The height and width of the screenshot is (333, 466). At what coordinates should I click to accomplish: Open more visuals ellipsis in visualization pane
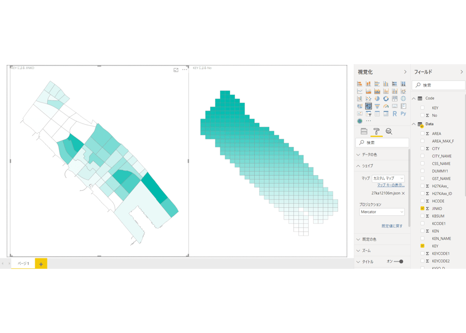pos(369,121)
